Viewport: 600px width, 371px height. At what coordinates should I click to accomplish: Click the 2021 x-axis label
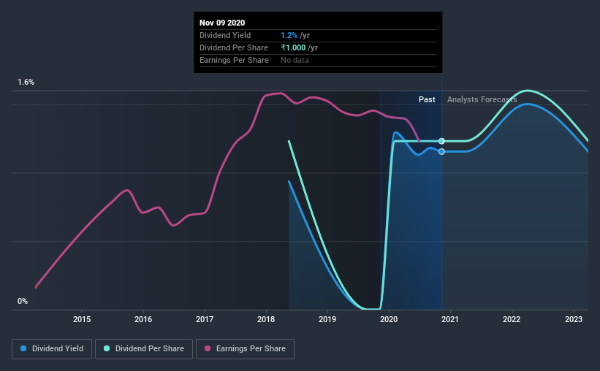click(450, 319)
